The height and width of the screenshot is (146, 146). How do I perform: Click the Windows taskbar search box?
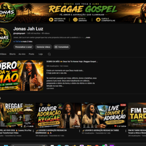[29, 145]
